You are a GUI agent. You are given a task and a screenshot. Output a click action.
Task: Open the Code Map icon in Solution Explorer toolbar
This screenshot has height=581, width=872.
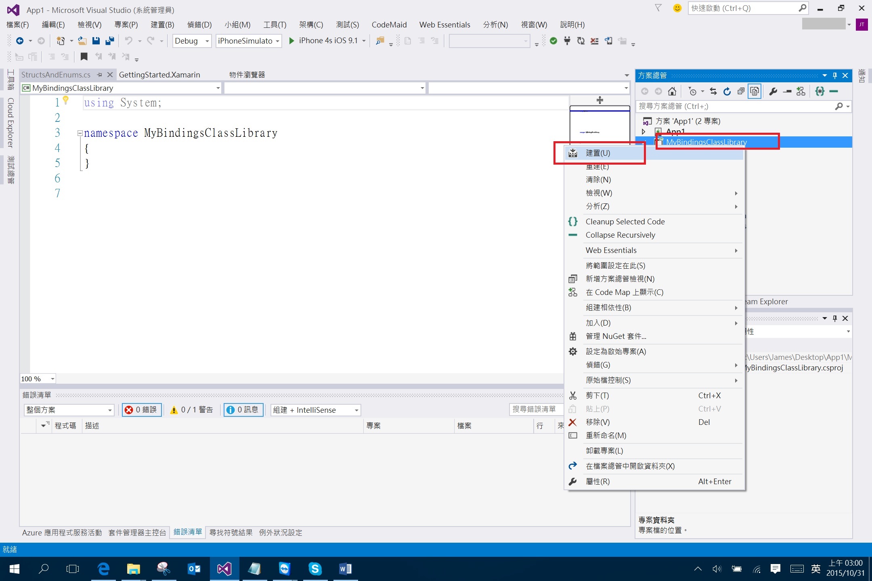pyautogui.click(x=801, y=92)
